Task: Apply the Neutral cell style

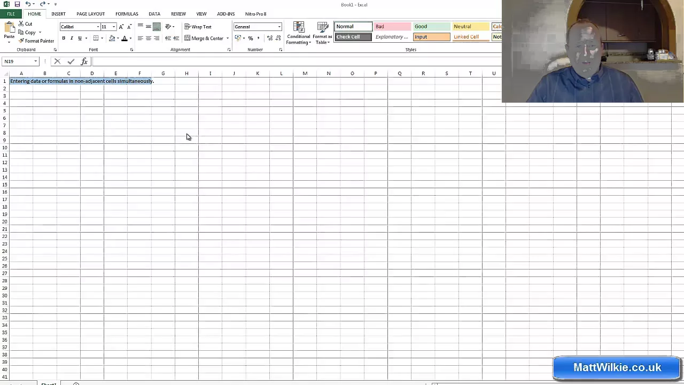Action: pyautogui.click(x=471, y=27)
